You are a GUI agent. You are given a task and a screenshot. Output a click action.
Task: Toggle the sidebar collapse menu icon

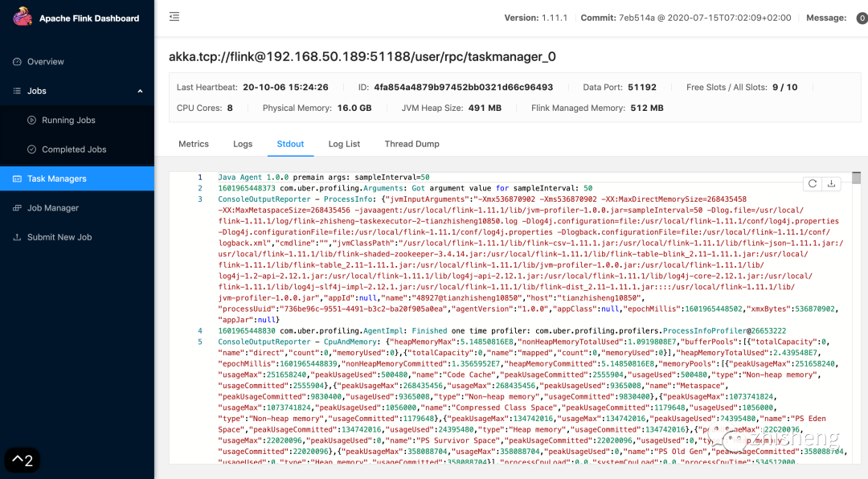click(174, 17)
